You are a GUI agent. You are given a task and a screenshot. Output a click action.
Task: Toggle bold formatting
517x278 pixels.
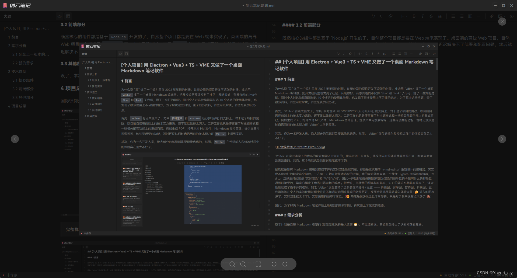click(414, 16)
